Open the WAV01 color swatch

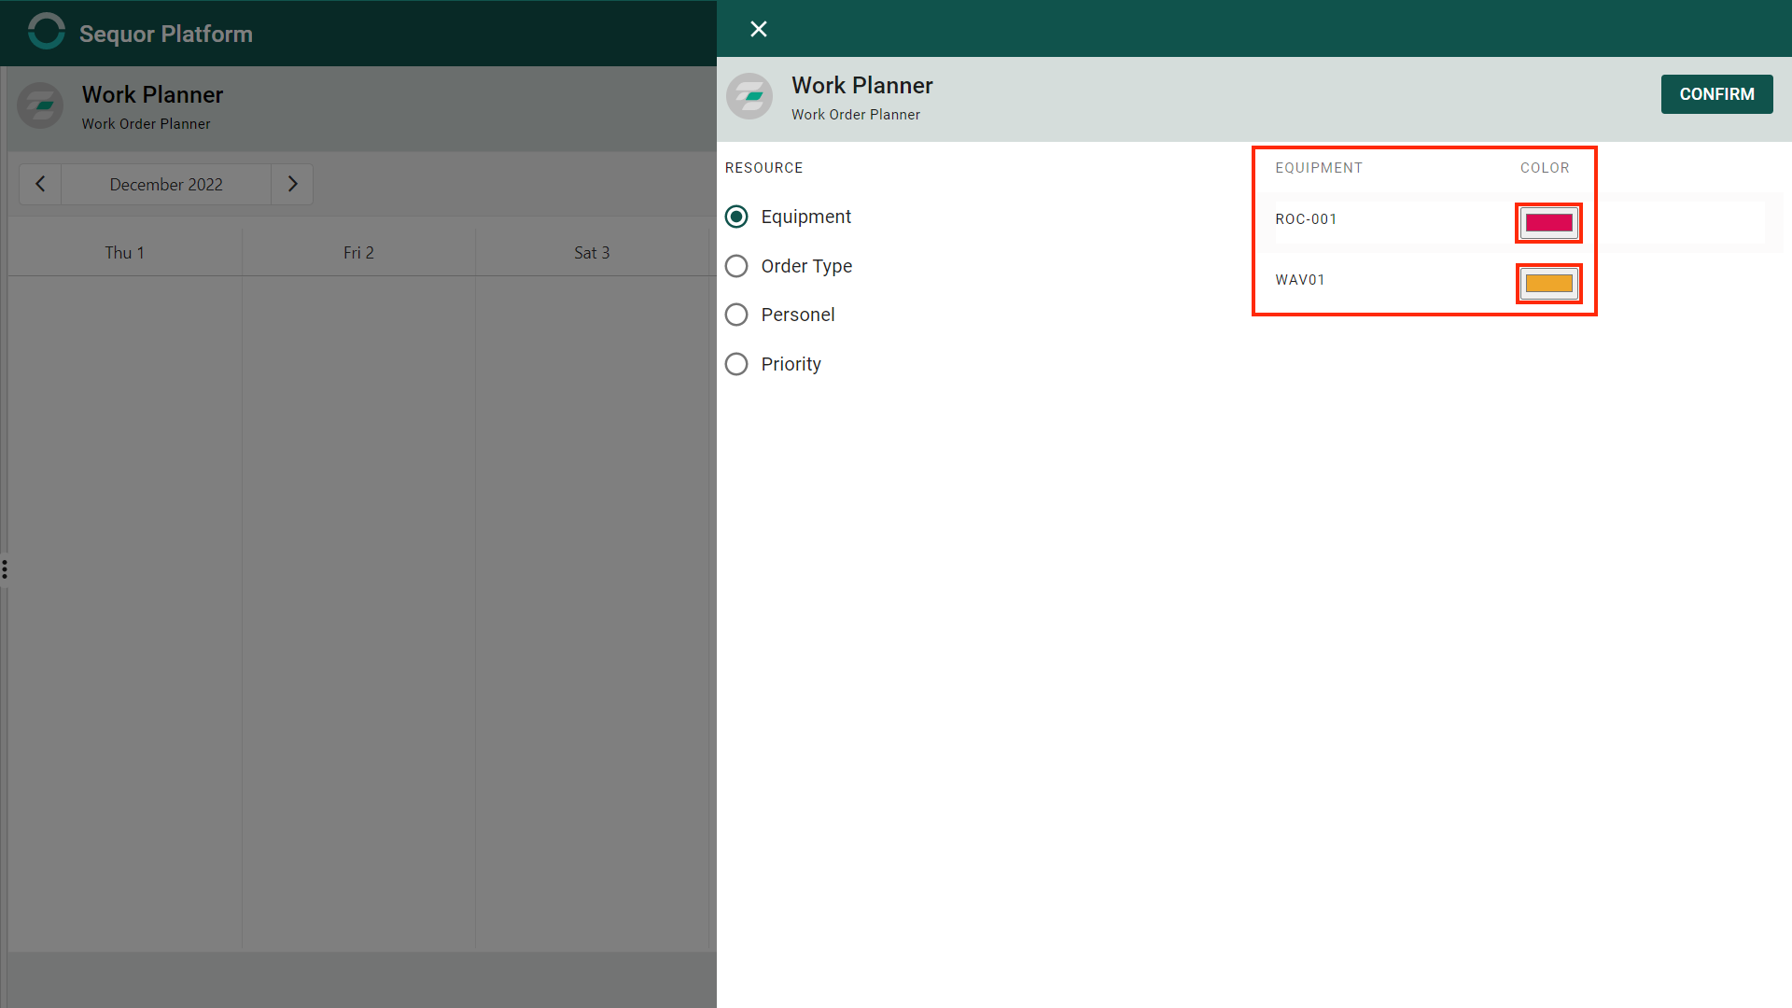[1548, 284]
